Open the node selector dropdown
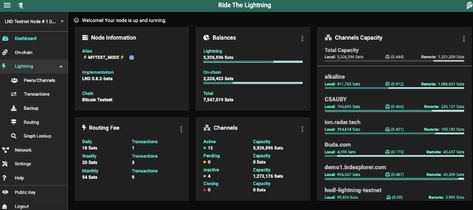The height and width of the screenshot is (210, 473). pos(34,22)
